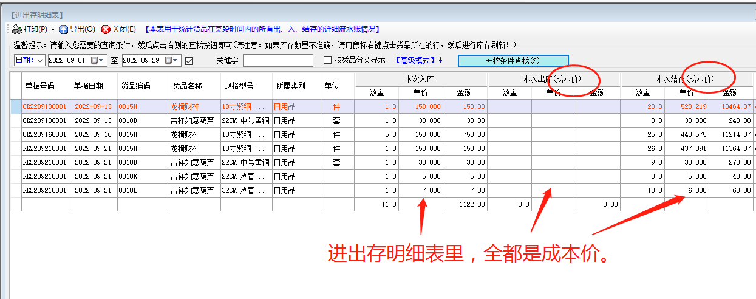Open the print options dropdown arrow

tap(53, 29)
